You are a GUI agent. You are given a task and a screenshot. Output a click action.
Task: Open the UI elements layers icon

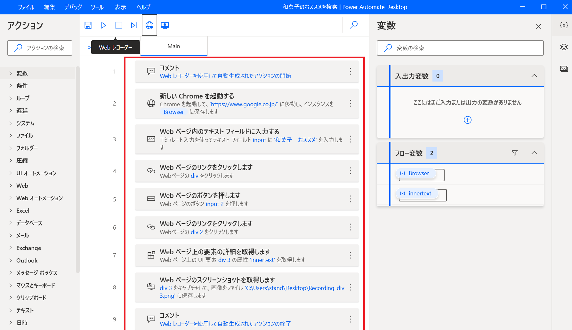pyautogui.click(x=564, y=47)
